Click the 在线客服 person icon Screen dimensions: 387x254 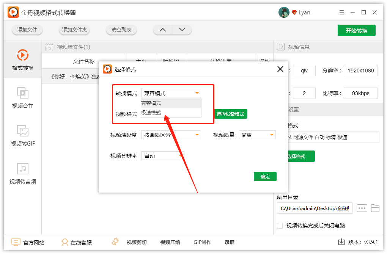pyautogui.click(x=64, y=242)
